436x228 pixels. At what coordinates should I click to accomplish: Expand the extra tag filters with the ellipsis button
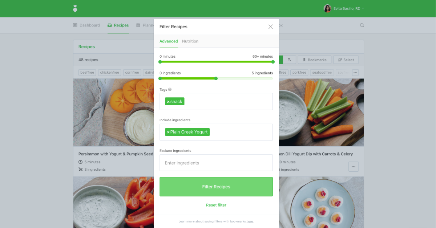point(355,73)
